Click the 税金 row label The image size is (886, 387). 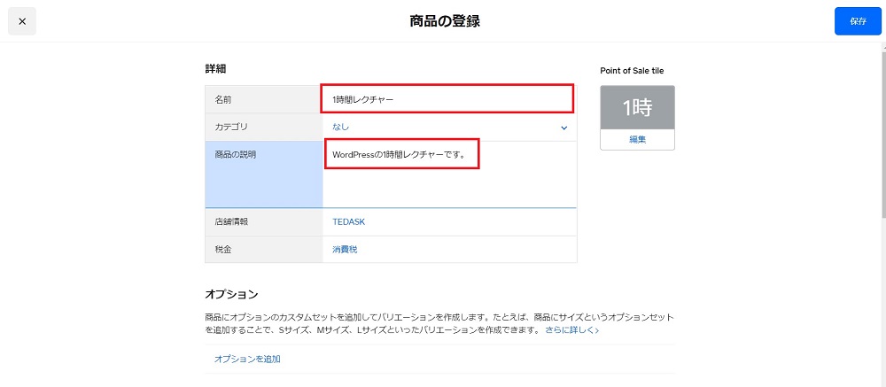[x=223, y=250]
